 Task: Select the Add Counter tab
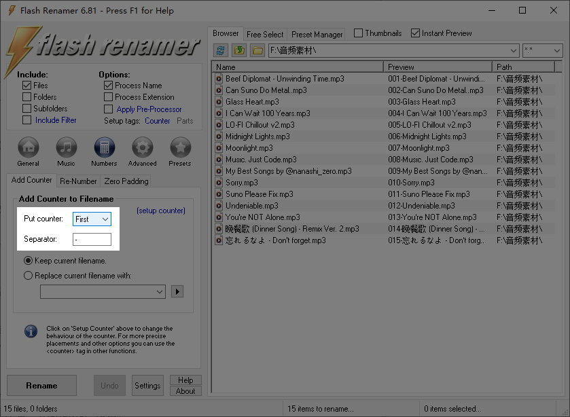[32, 180]
